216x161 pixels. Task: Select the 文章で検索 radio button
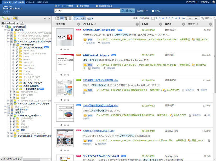tap(77, 6)
